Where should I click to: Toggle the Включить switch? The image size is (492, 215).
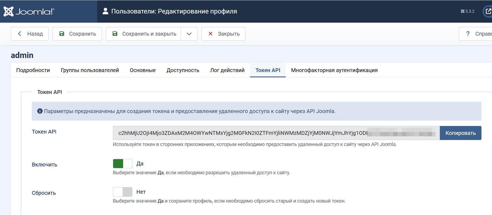[123, 163]
